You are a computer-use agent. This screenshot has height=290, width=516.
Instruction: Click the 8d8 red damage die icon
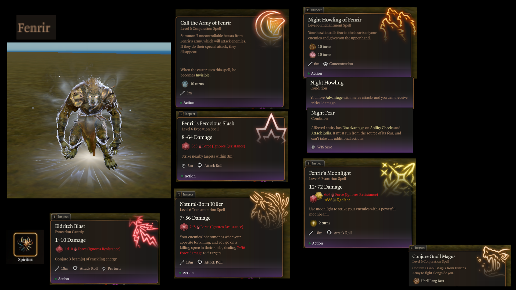(x=186, y=146)
